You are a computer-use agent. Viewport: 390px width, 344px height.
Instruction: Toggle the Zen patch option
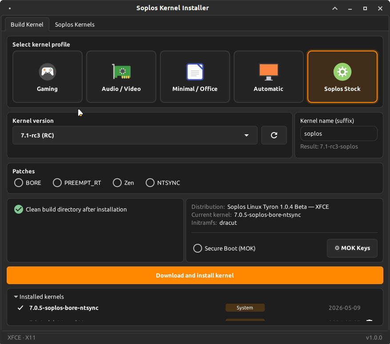pyautogui.click(x=123, y=183)
